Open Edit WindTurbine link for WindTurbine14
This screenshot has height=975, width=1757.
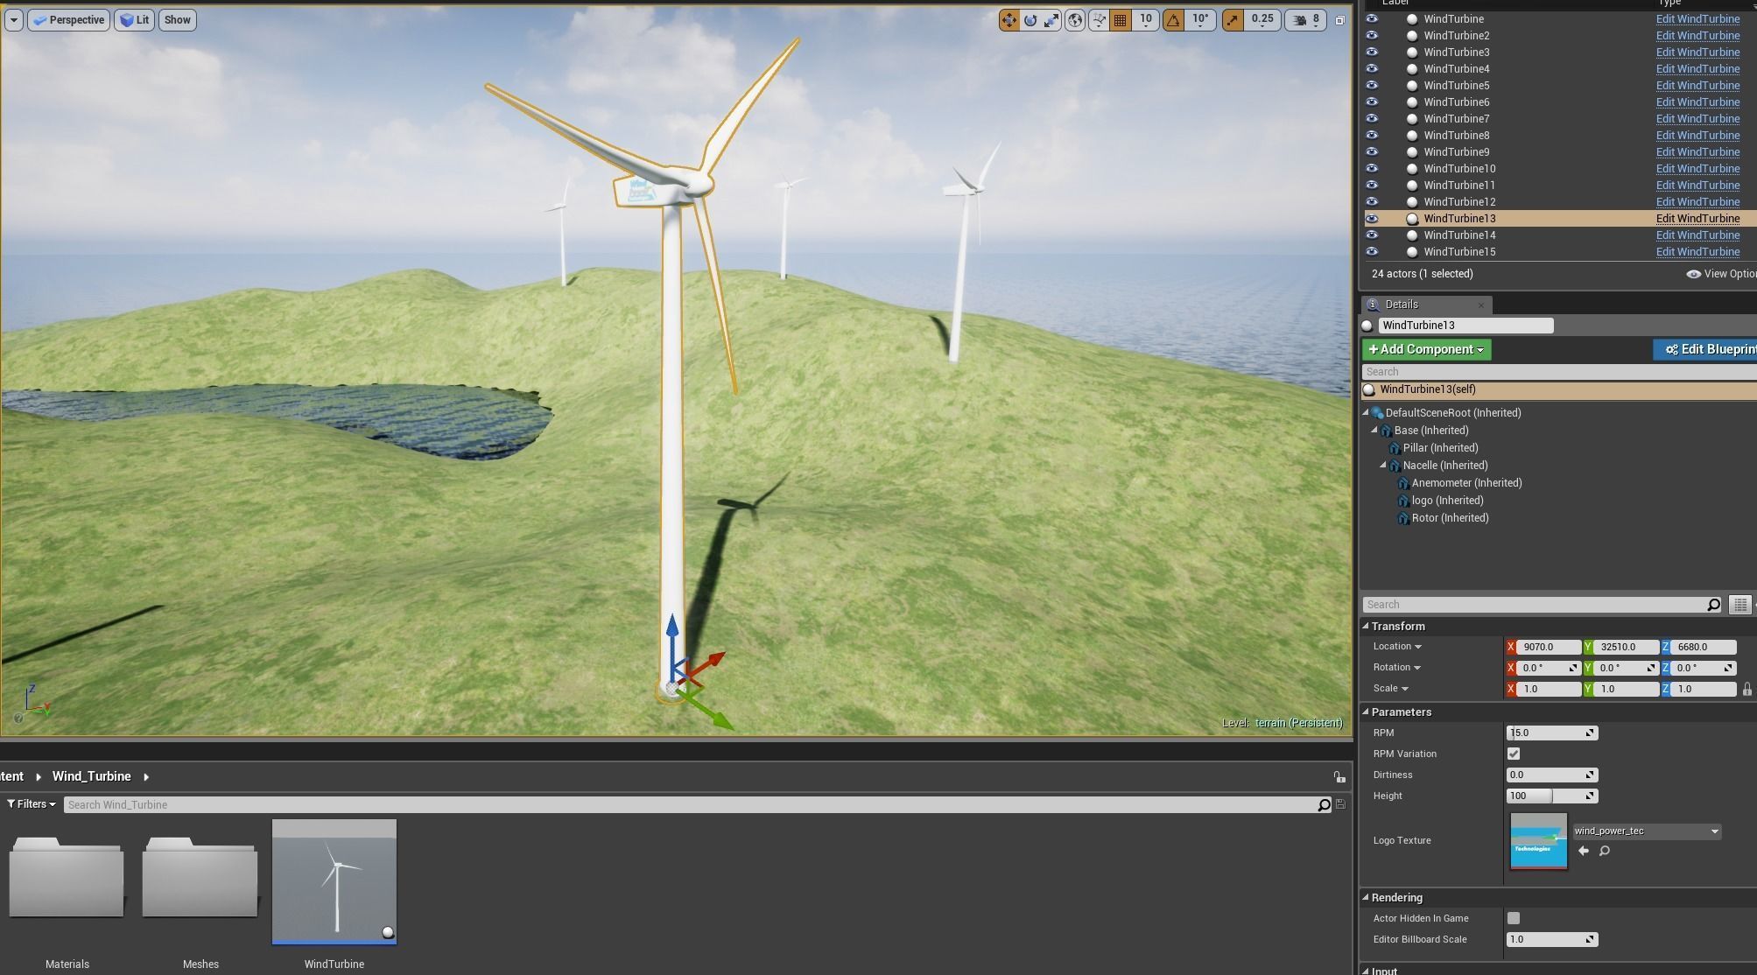(x=1697, y=235)
